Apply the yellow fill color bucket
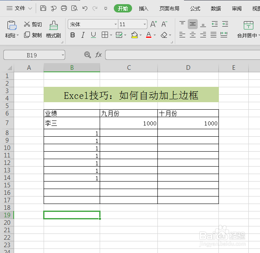This screenshot has width=260, height=253. 135,35
